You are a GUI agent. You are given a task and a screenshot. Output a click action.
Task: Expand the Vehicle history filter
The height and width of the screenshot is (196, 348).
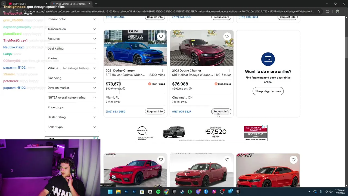[72, 68]
